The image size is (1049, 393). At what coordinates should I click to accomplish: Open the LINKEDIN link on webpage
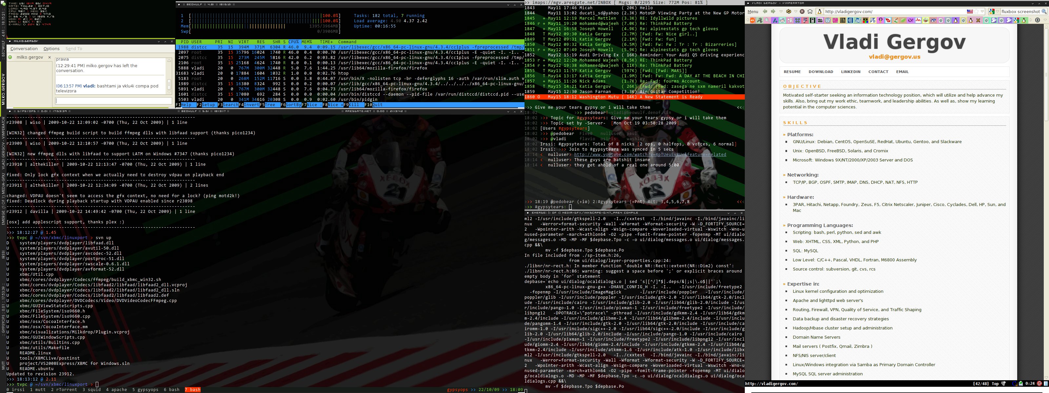coord(850,72)
